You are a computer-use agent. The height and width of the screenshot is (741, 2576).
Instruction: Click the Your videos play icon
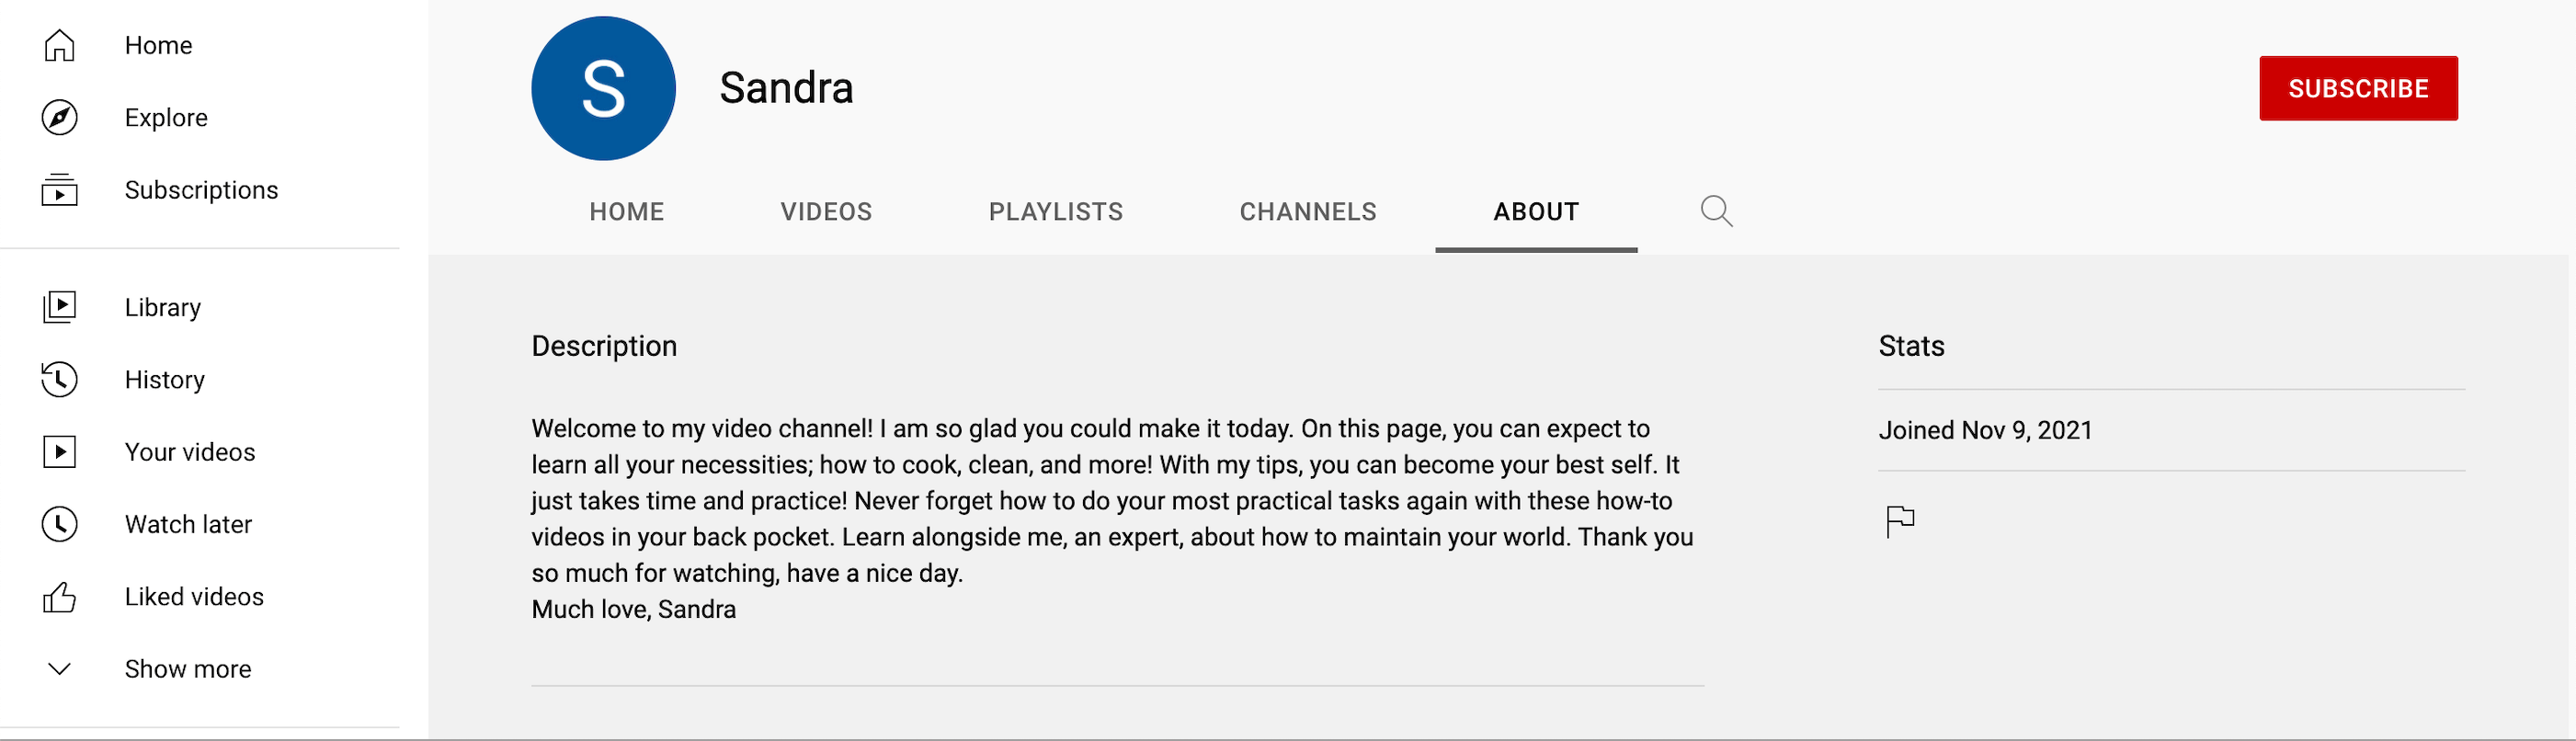[x=60, y=452]
